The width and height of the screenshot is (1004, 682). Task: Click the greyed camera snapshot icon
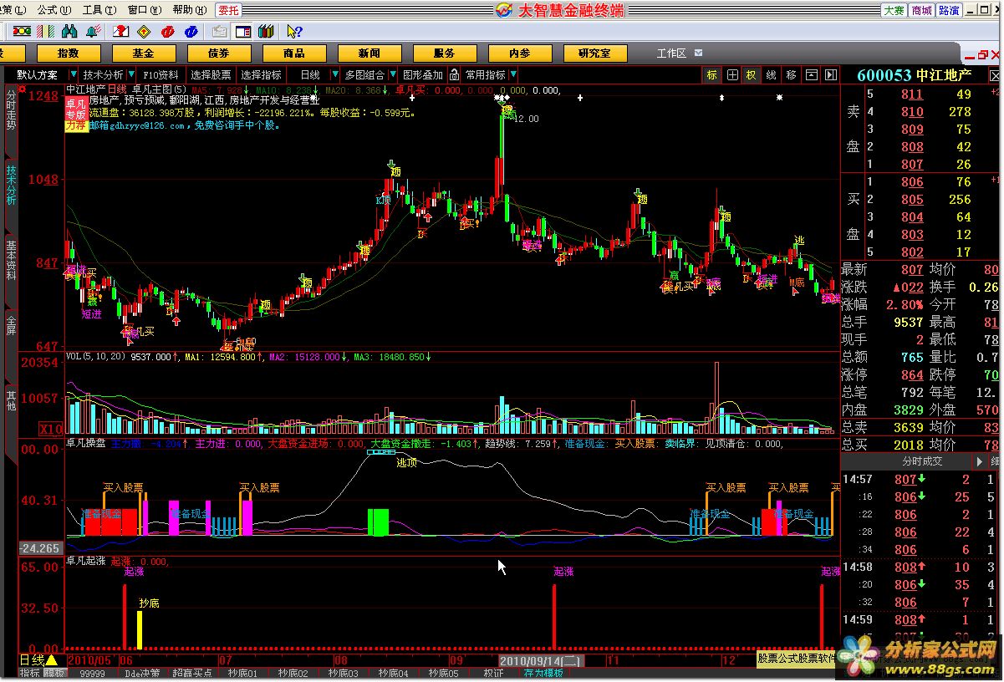tap(220, 32)
